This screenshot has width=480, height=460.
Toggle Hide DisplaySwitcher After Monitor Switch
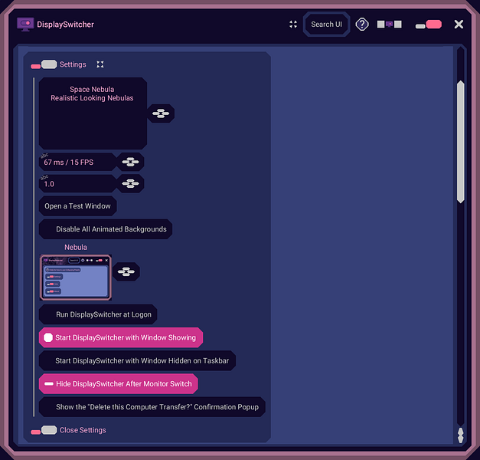pos(119,383)
